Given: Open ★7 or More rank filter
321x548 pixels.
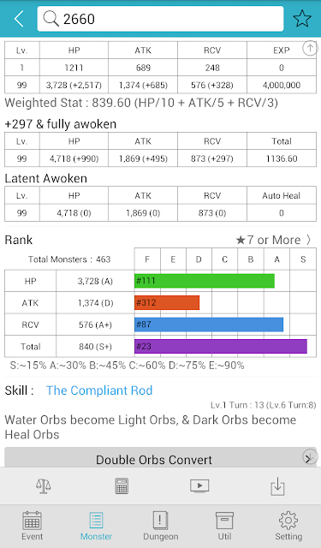Looking at the screenshot, I should (x=273, y=240).
